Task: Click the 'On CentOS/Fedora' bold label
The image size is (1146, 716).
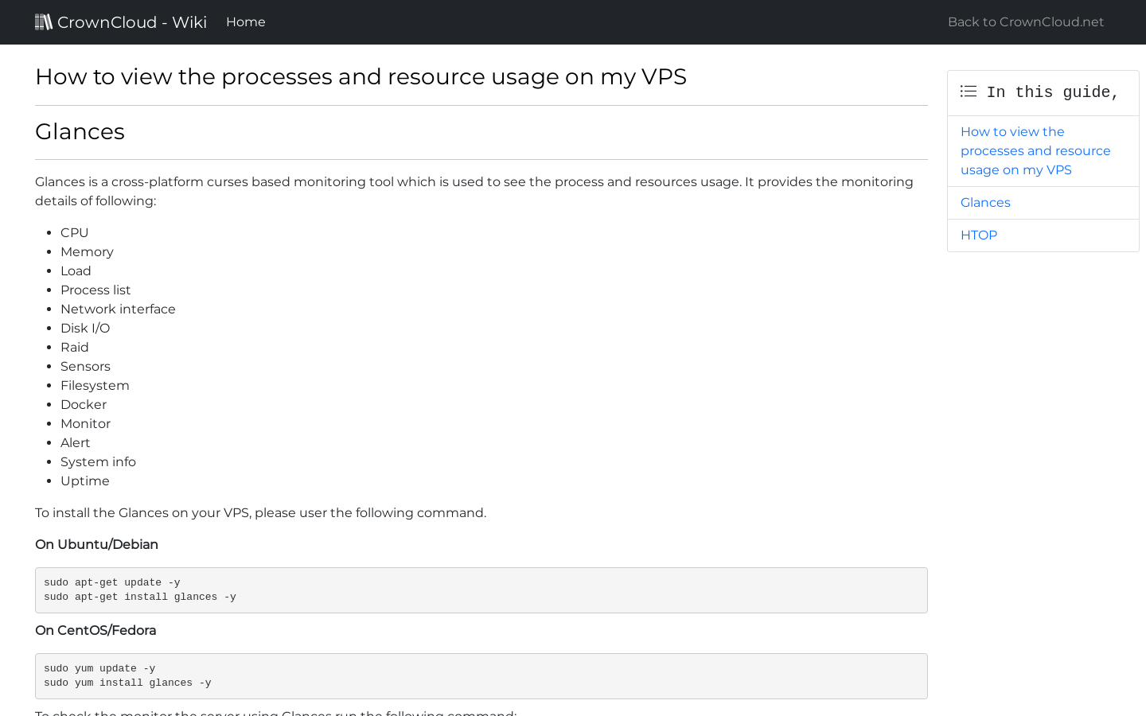Action: (95, 631)
